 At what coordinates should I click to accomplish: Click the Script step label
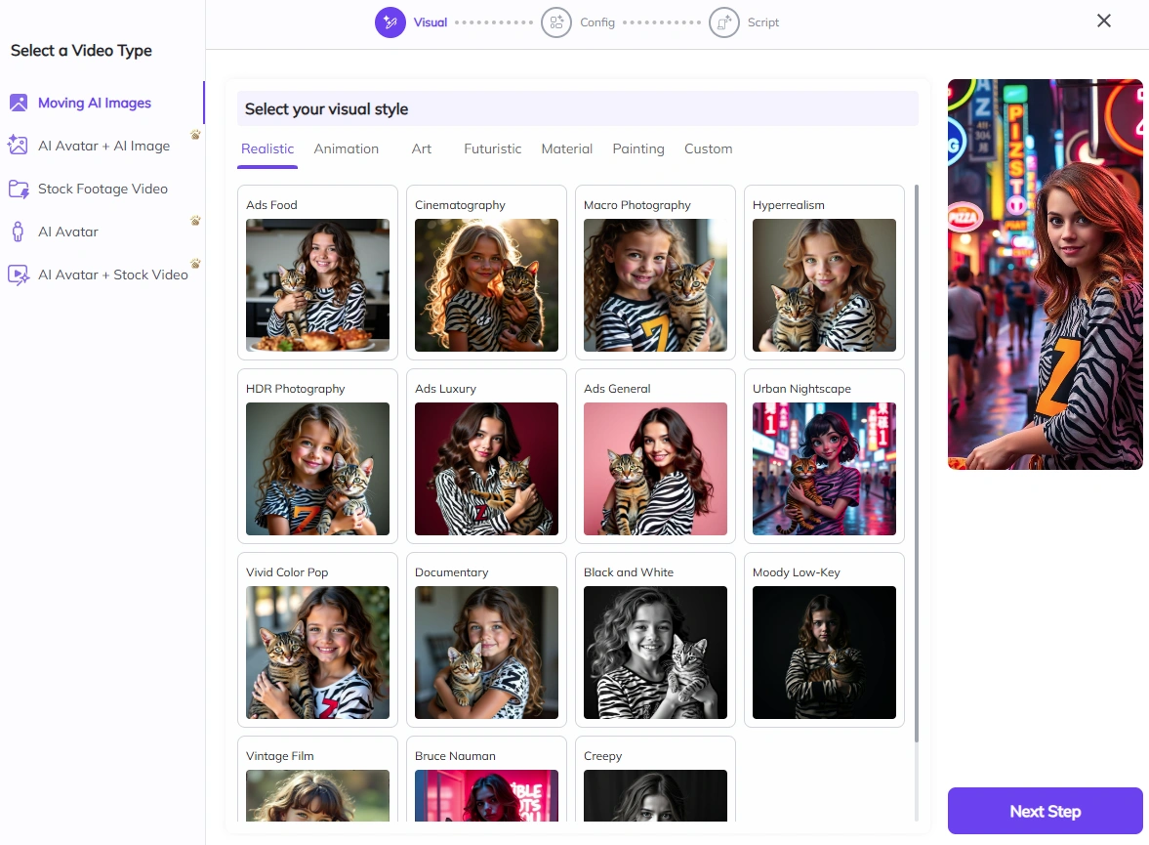[762, 22]
